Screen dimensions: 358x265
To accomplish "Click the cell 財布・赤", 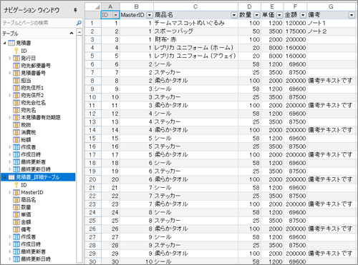I will click(195, 39).
